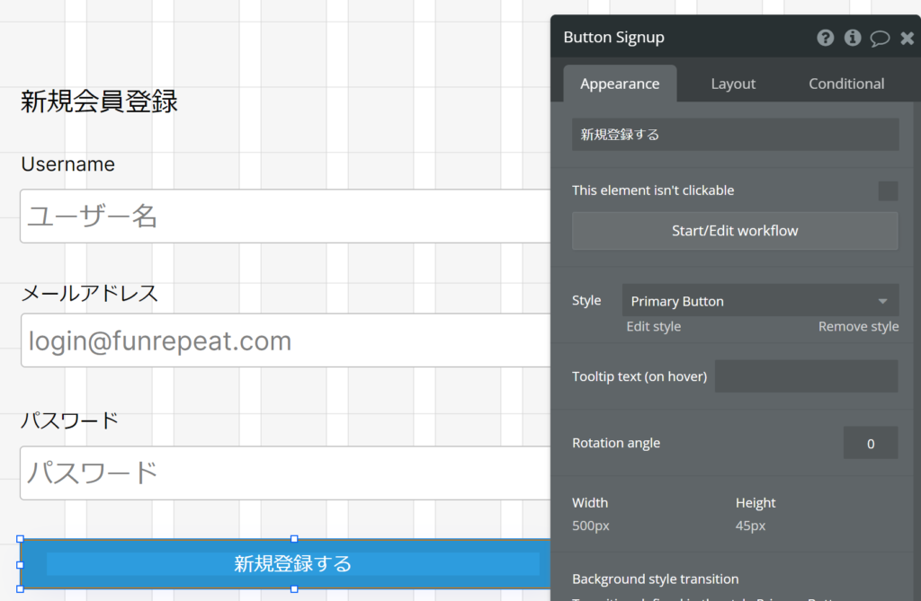
Task: Select the Conditional tab
Action: click(x=846, y=84)
